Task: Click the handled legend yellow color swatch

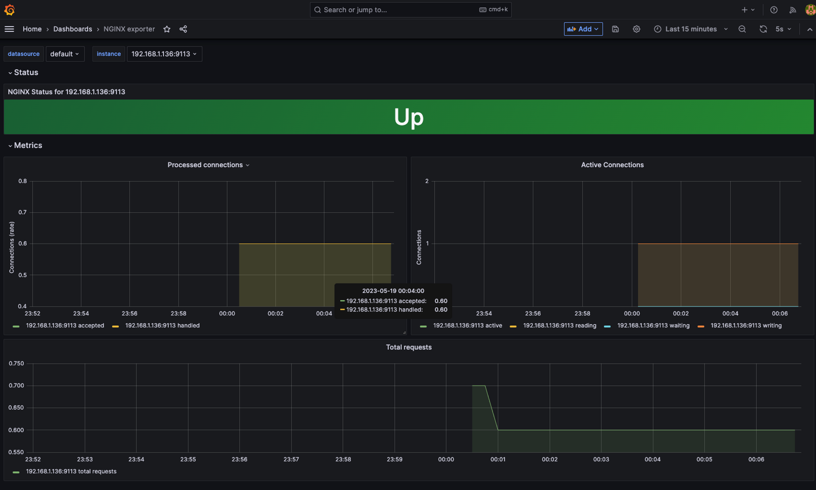Action: tap(115, 326)
